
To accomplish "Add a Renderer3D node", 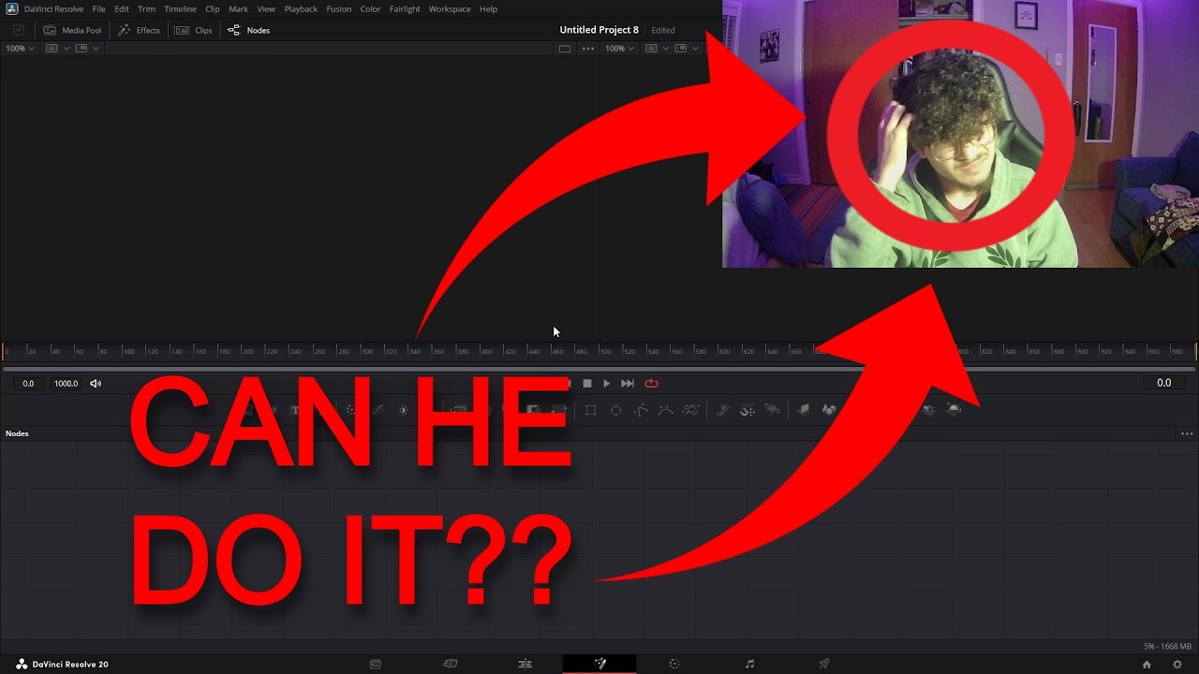I will [x=954, y=410].
